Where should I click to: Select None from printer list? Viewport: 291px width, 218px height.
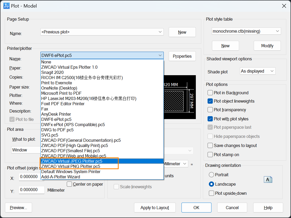(102, 62)
